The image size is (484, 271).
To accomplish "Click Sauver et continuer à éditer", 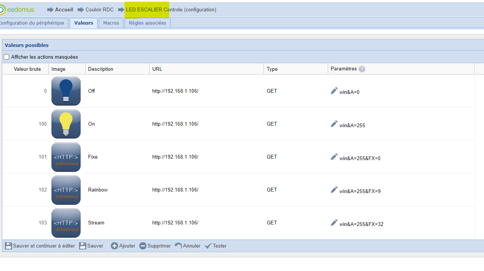I will point(44,246).
